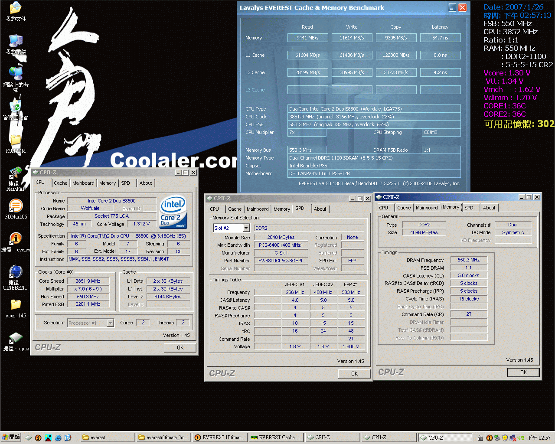Open the 開始 Start button

pyautogui.click(x=11, y=437)
